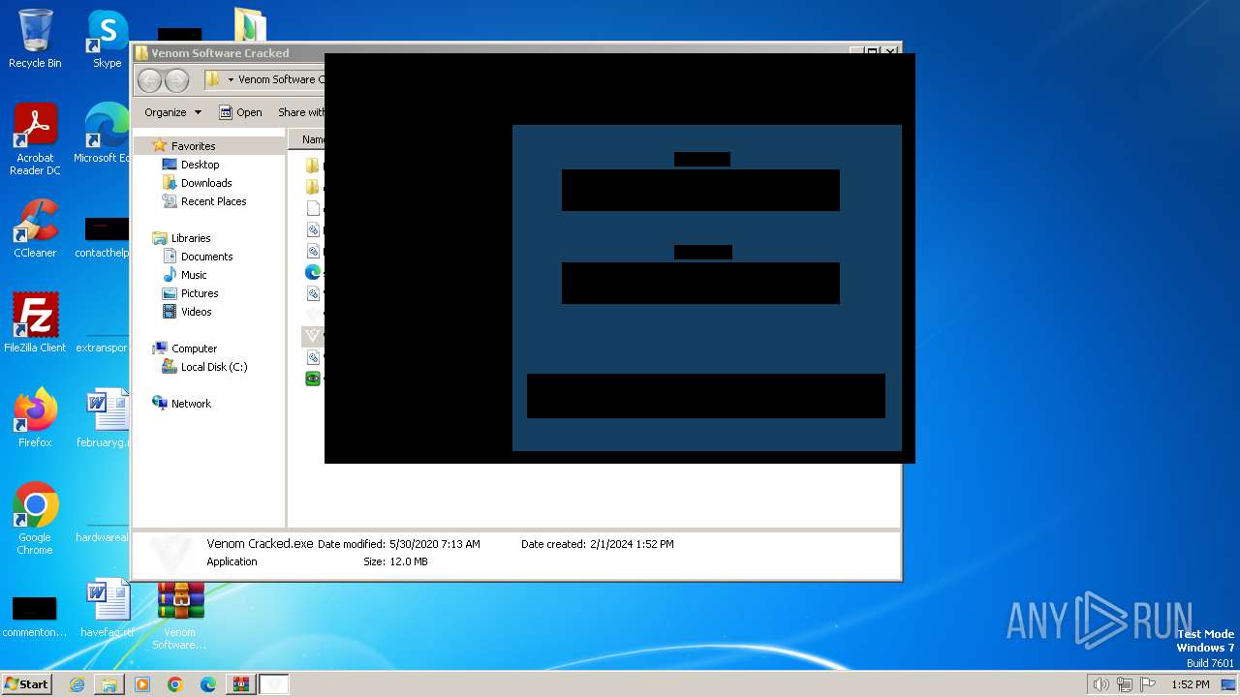Viewport: 1240px width, 697px height.
Task: Click the Start button
Action: [26, 684]
